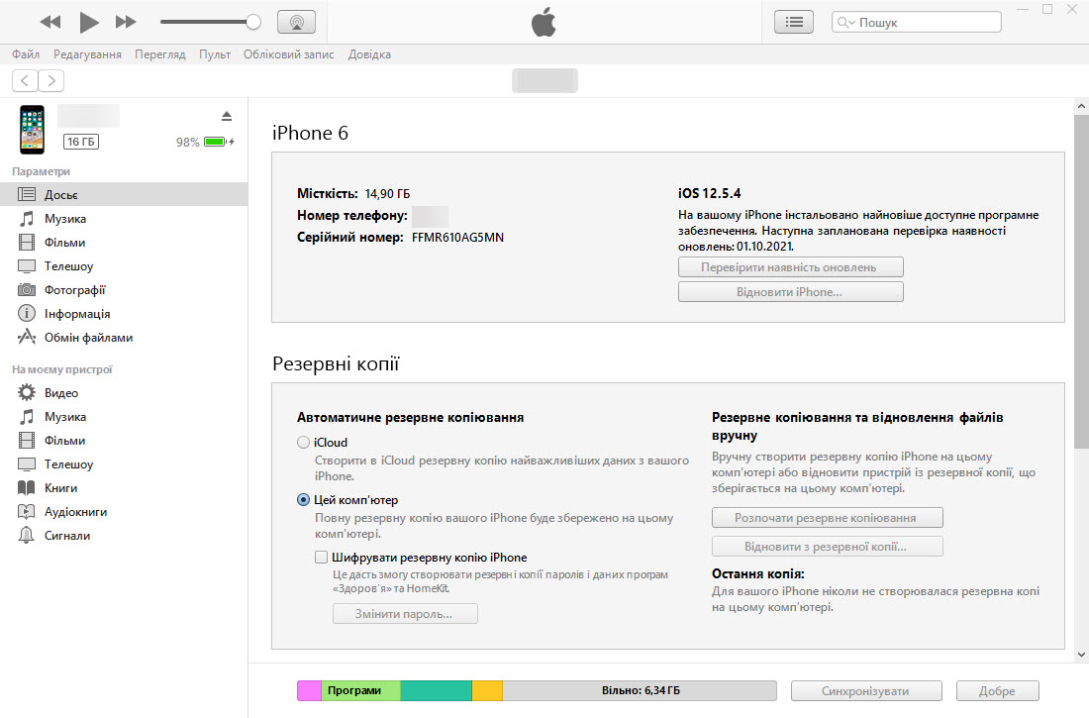Screen dimensions: 1089x718
Task: Open the Обліковий запис menu
Action: click(x=289, y=54)
